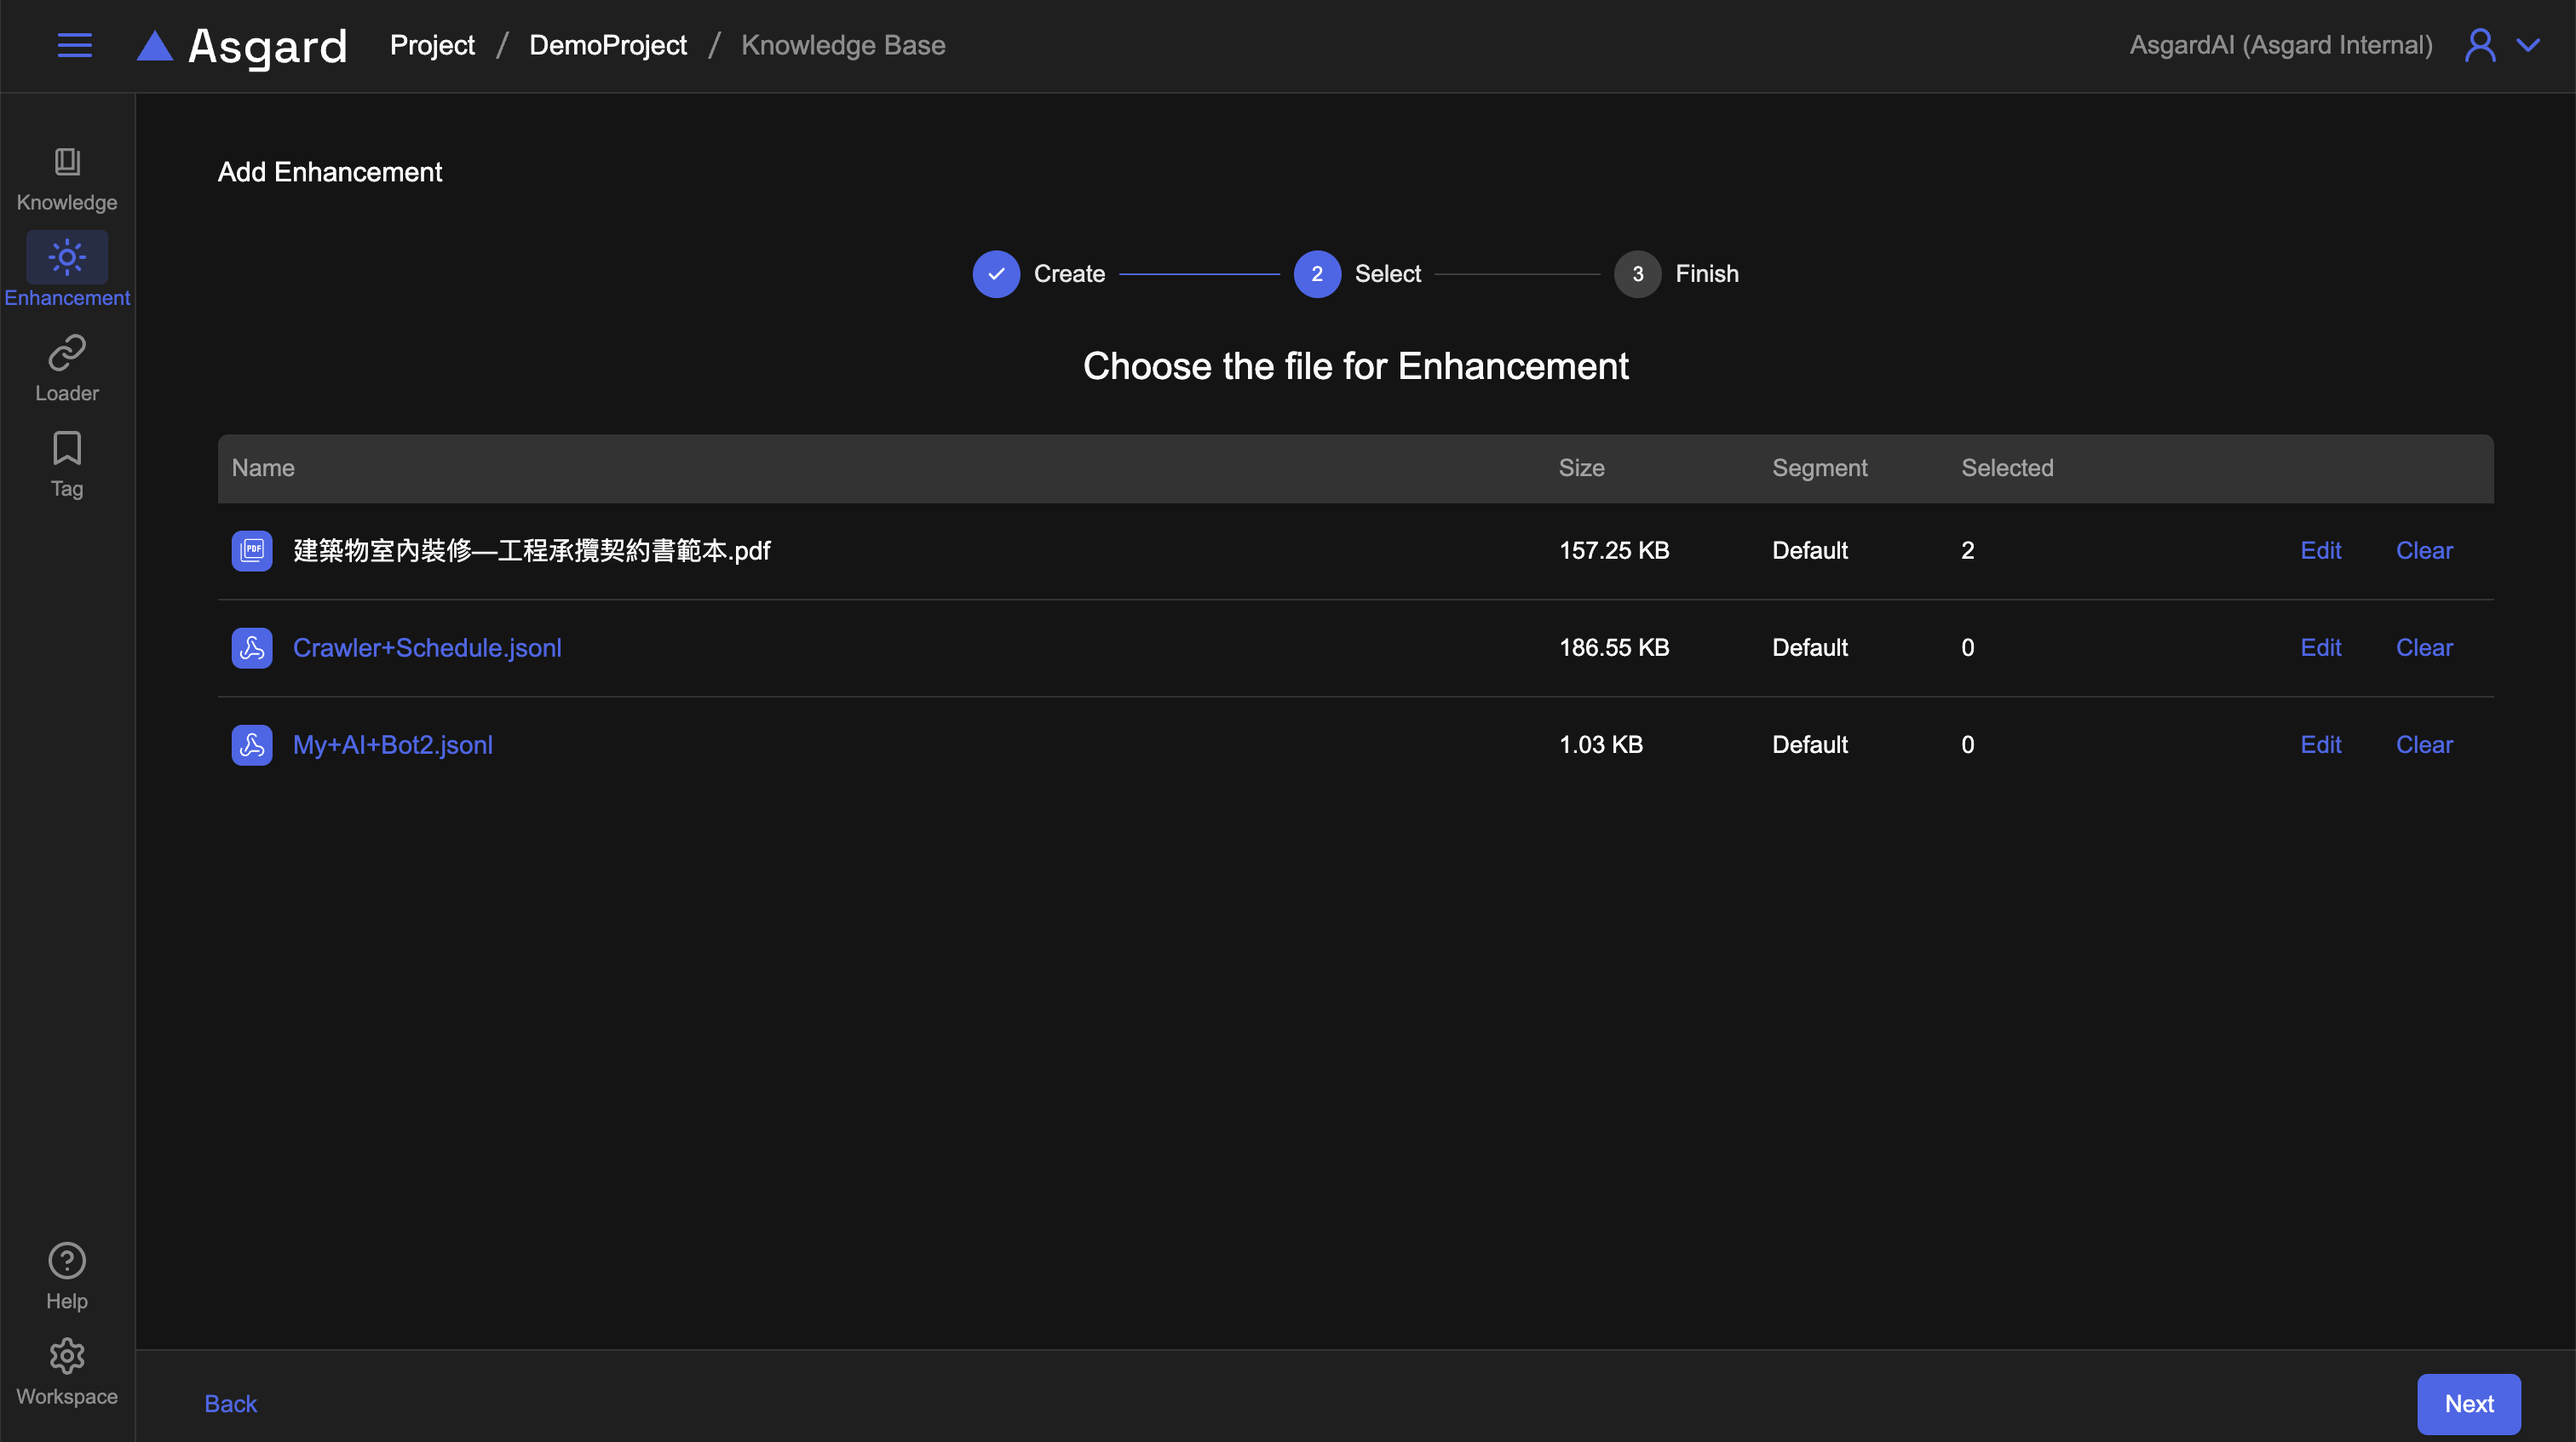This screenshot has height=1442, width=2576.
Task: Edit selection for the PDF file
Action: click(x=2320, y=551)
